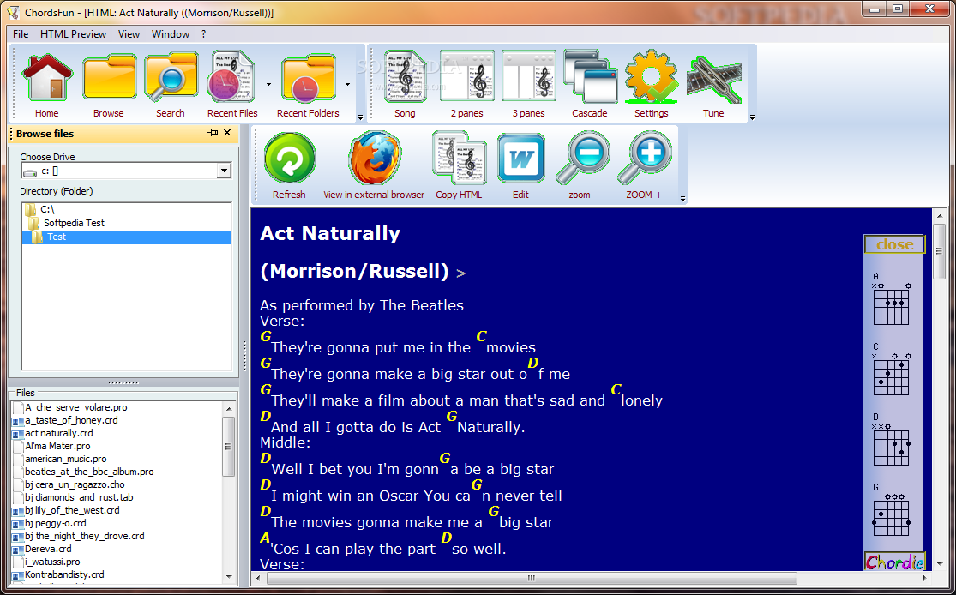The width and height of the screenshot is (956, 595).
Task: Click the A chord diagram
Action: [x=891, y=298]
